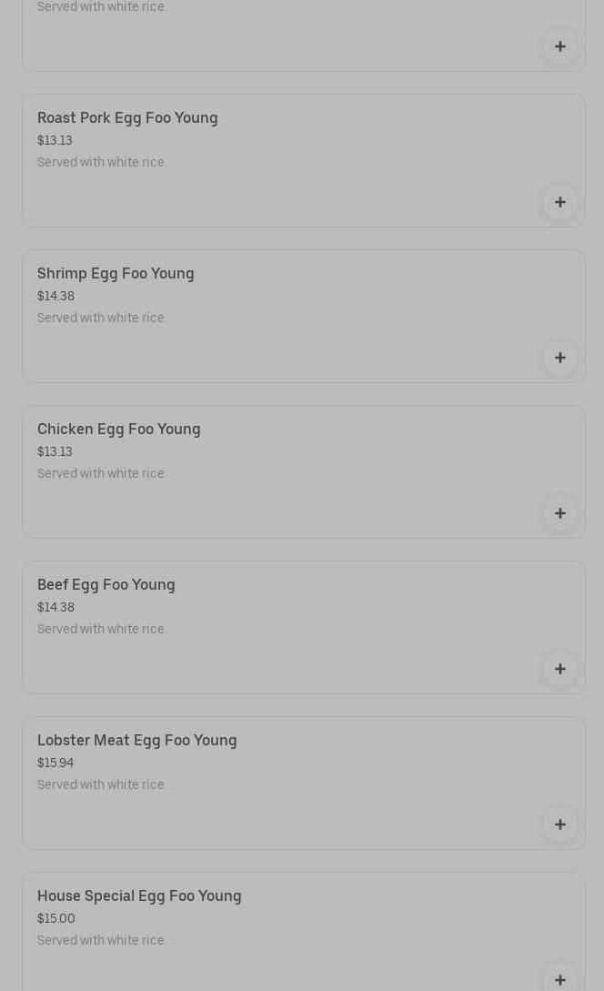Click the Roast Pork $13.13 price
This screenshot has width=604, height=991.
coord(55,140)
